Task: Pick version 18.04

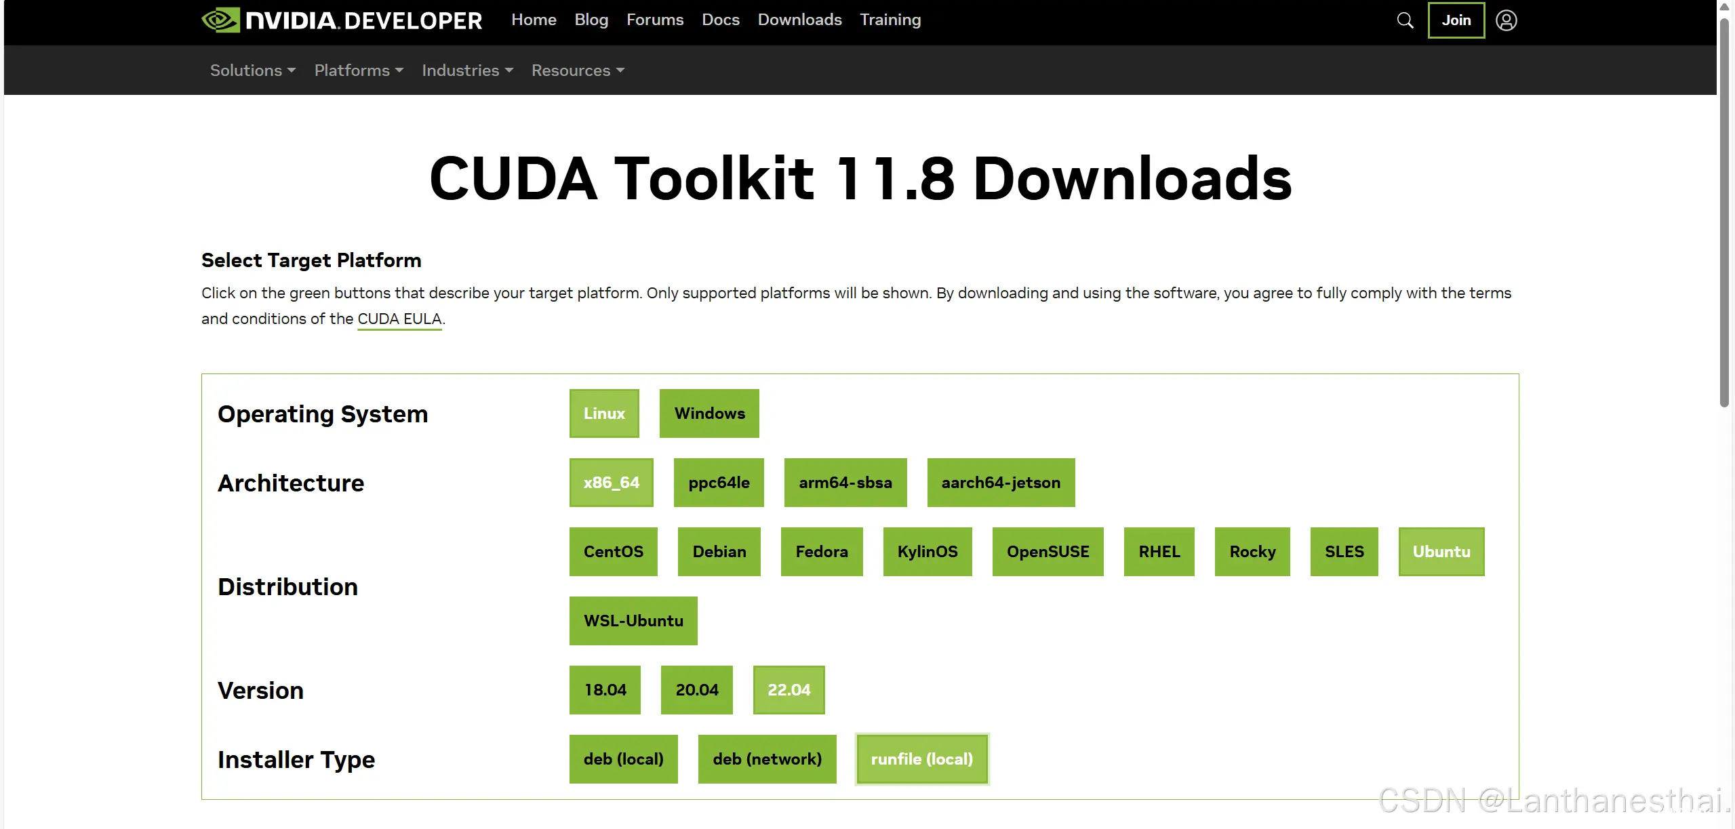Action: (x=605, y=690)
